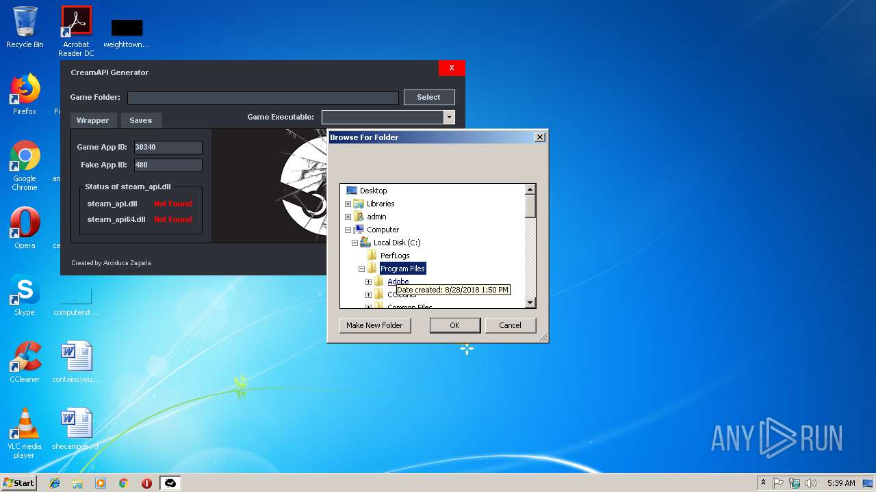This screenshot has height=492, width=876.
Task: Click the folder tree scrollbar thumb
Action: (x=530, y=206)
